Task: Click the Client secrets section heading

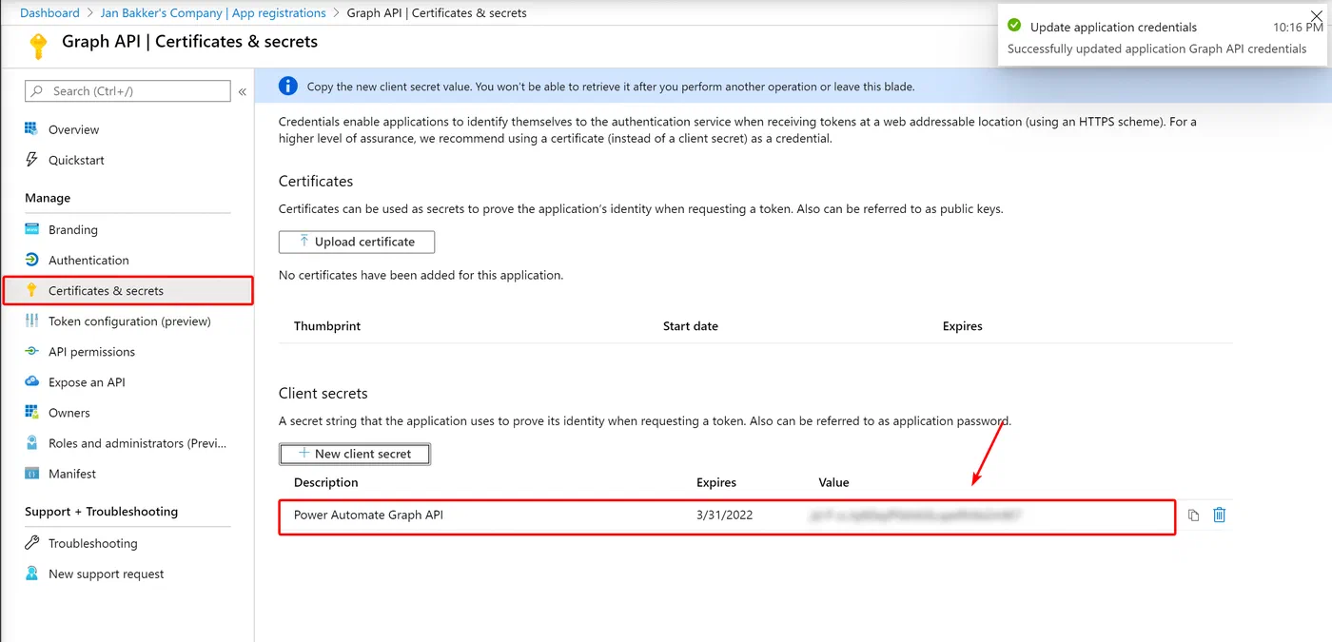Action: coord(323,393)
